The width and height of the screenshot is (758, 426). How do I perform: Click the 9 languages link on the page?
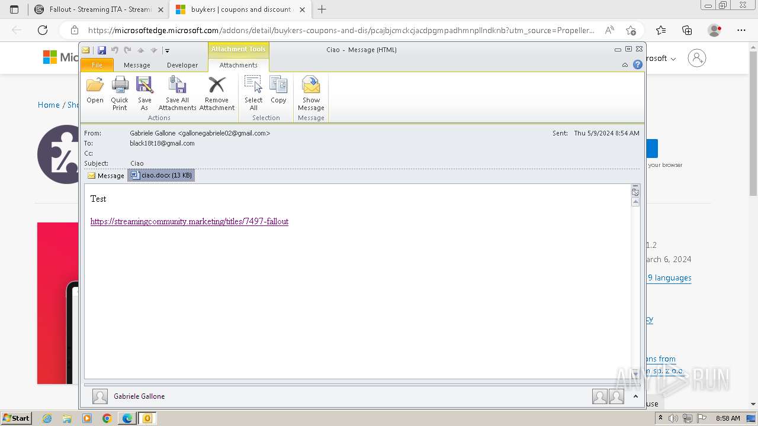(669, 277)
